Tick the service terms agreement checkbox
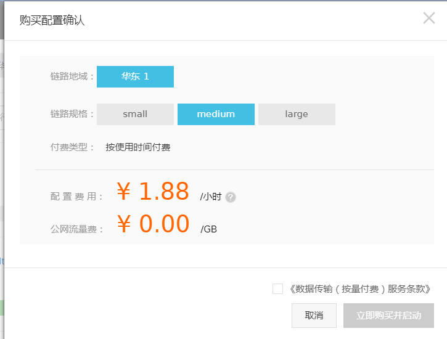Screen dimensions: 447x339 (277, 289)
